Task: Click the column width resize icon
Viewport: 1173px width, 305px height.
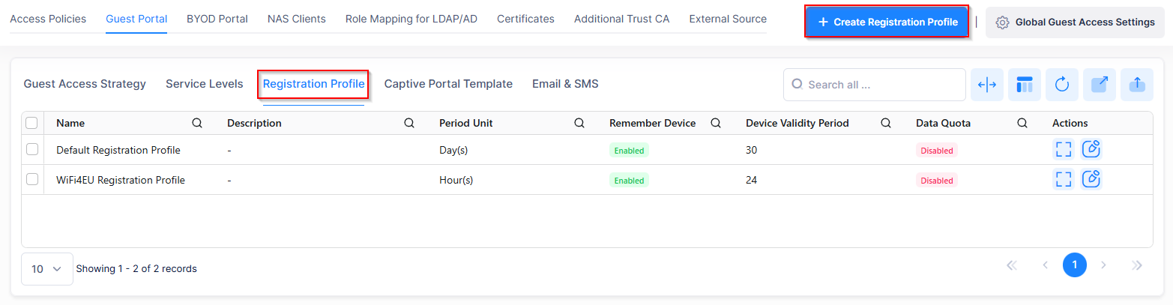Action: 987,85
